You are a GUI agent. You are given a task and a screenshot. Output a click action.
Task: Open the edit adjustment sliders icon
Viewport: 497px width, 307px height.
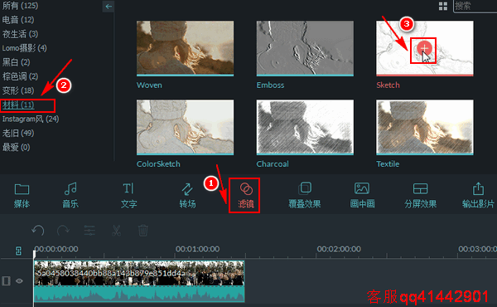(89, 230)
